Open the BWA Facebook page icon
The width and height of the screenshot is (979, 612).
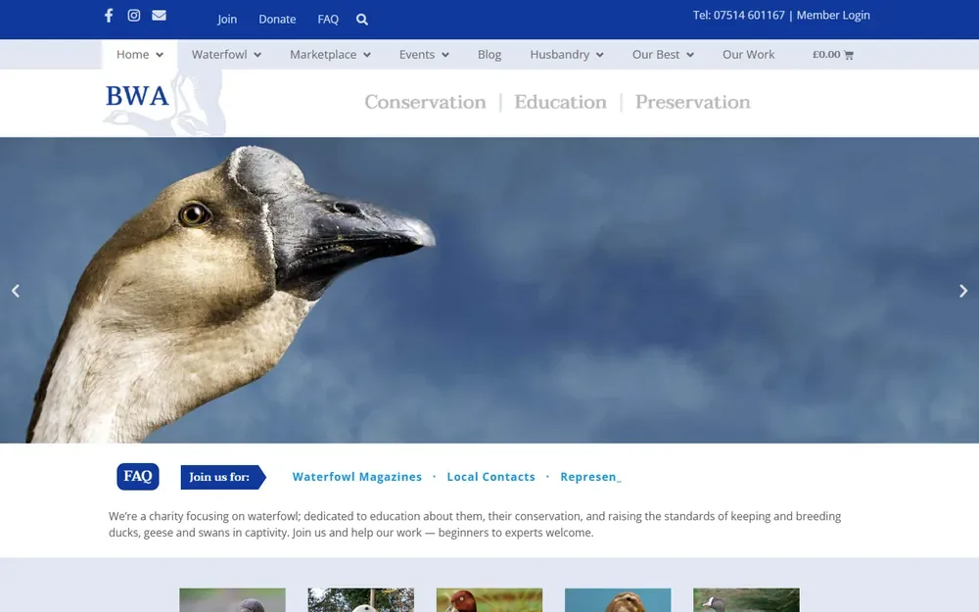(109, 15)
